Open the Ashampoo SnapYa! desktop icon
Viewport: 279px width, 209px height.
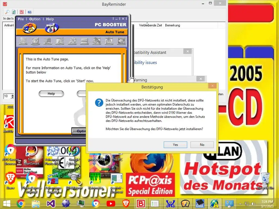(x=53, y=183)
